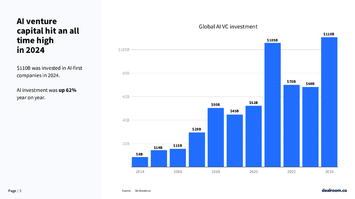Viewport: 355px width, 199px height.
Task: Select the Global AI VC investment chart title
Action: pyautogui.click(x=228, y=27)
